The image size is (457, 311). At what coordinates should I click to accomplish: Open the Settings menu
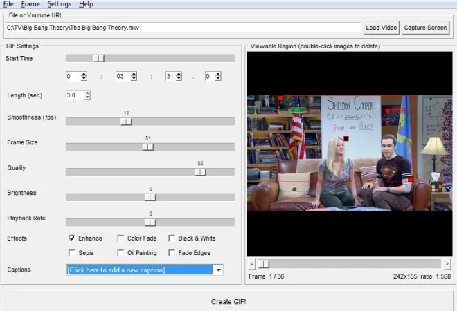[60, 4]
